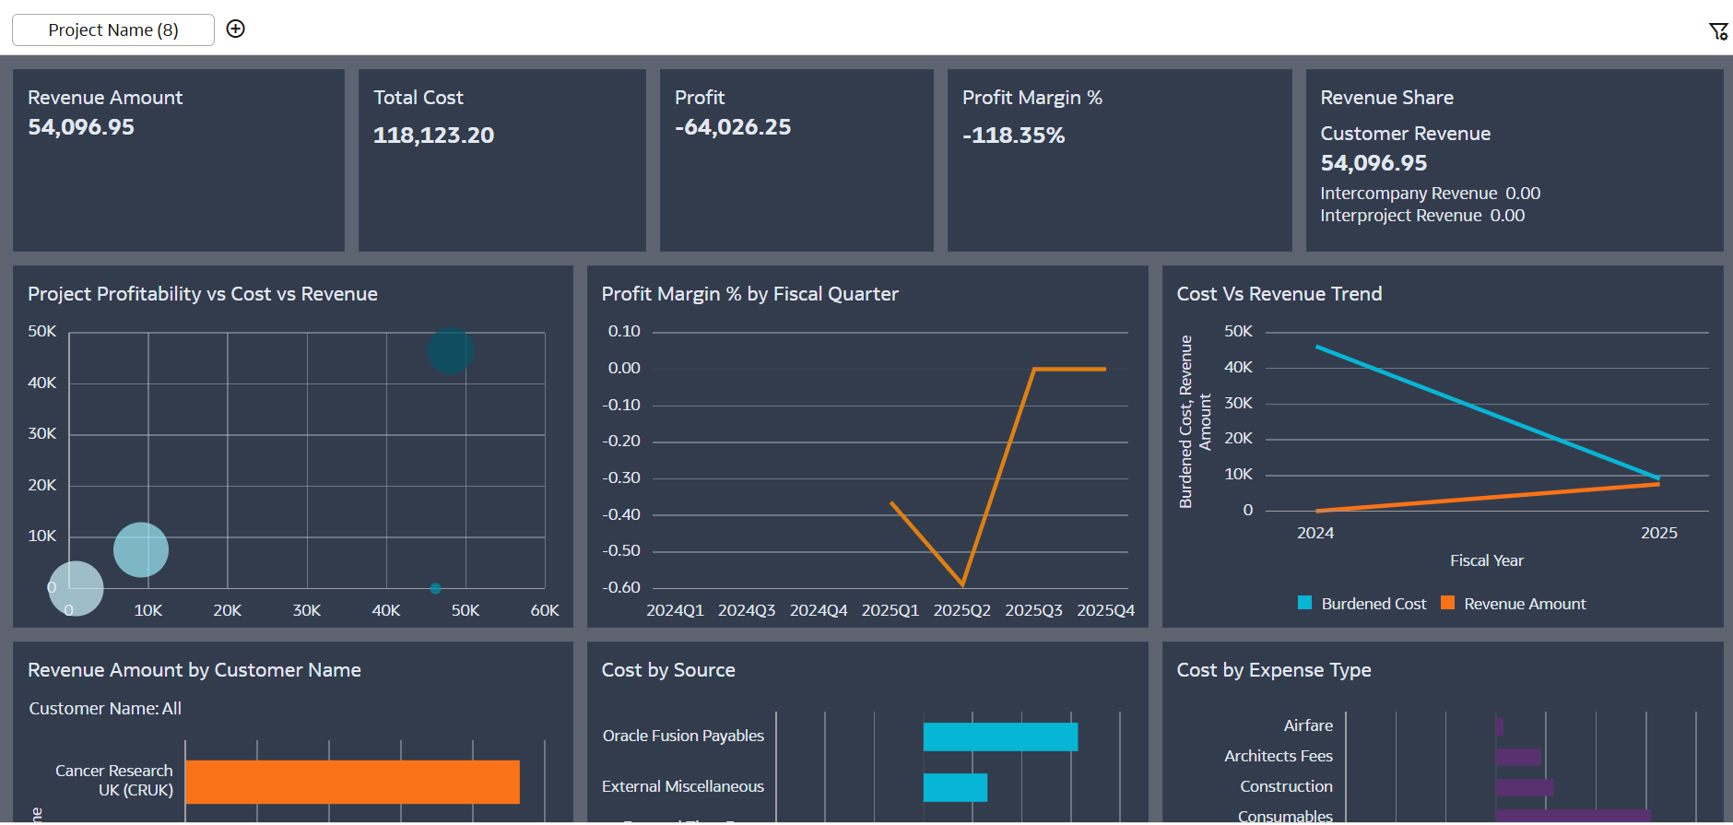Image resolution: width=1733 pixels, height=825 pixels.
Task: Click the Total Cost tile
Action: coord(502,160)
